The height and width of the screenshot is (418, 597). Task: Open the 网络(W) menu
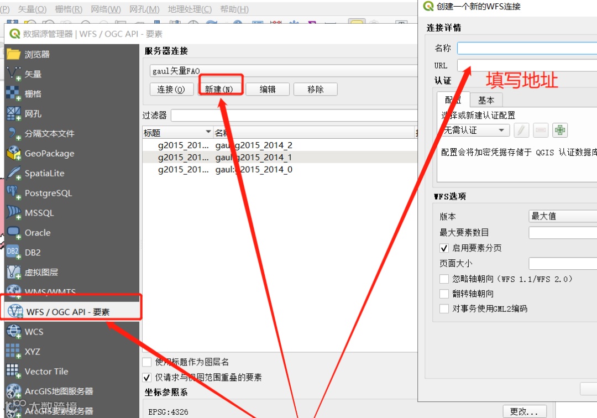106,9
